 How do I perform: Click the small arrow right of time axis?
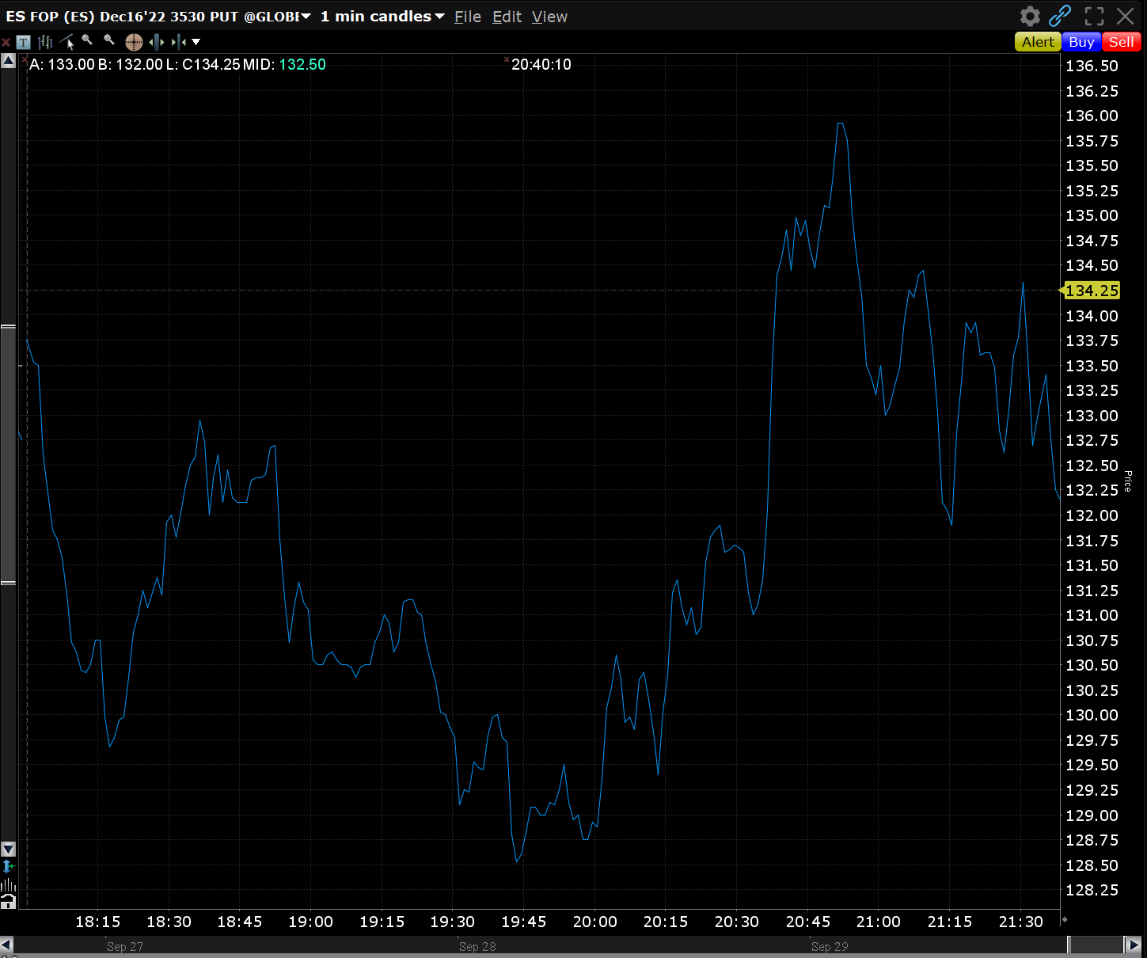click(x=1064, y=920)
